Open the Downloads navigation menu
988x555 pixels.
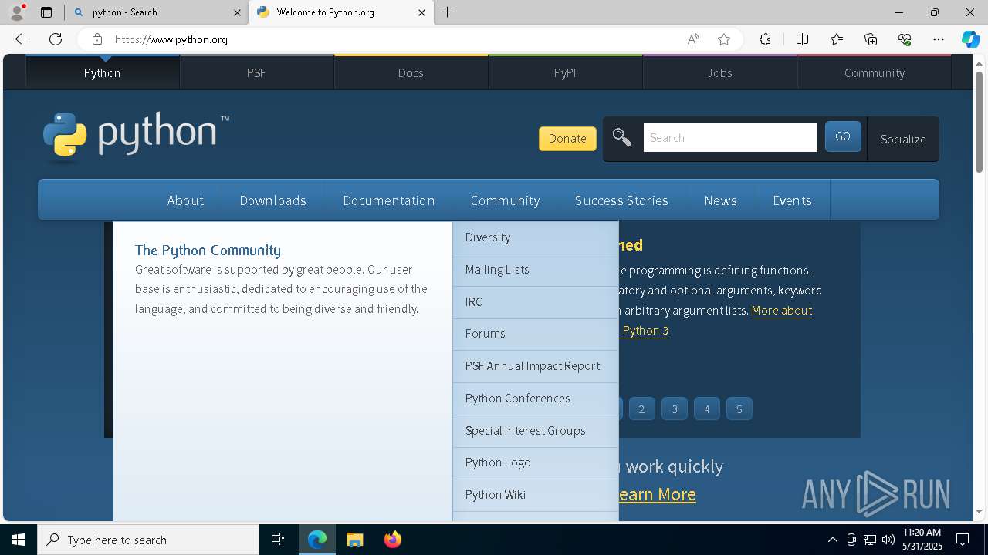pyautogui.click(x=272, y=200)
